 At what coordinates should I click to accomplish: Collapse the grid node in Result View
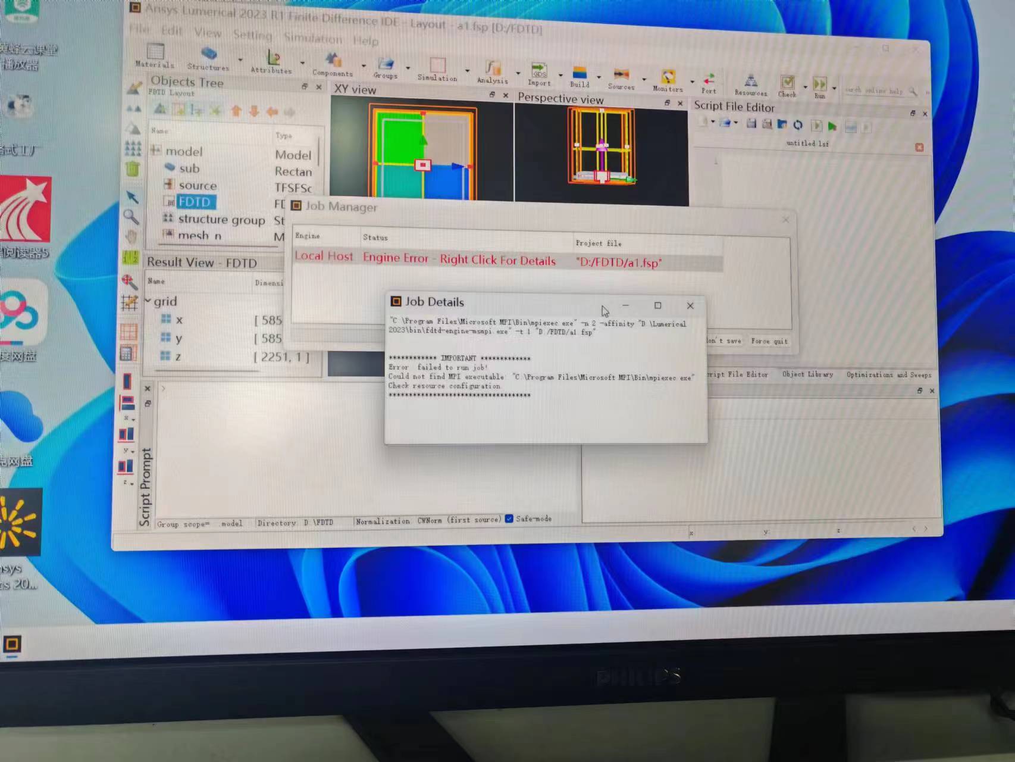coord(148,301)
